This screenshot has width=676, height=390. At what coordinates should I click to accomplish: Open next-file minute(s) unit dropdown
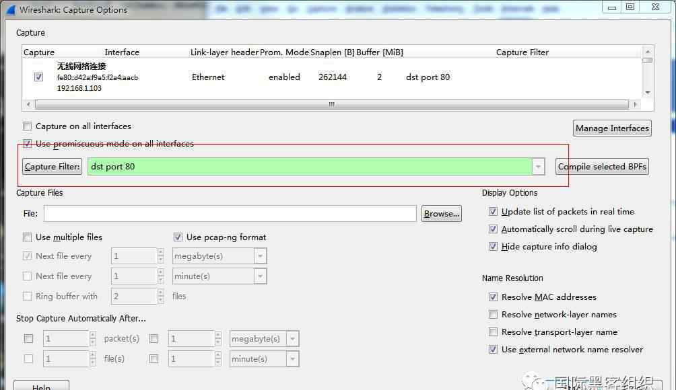pos(260,276)
